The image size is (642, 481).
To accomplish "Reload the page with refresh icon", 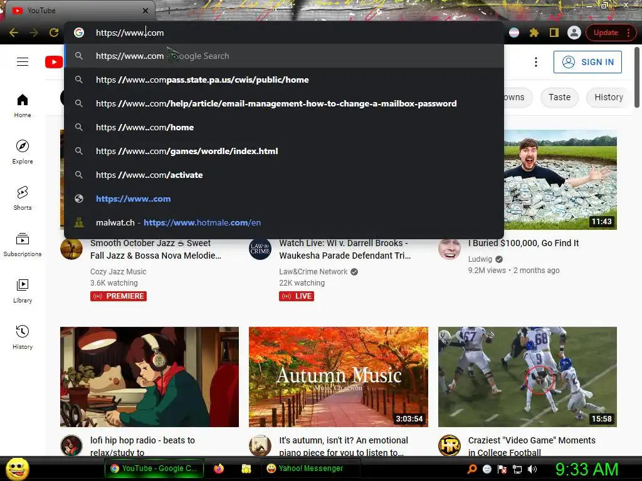I will tap(54, 33).
